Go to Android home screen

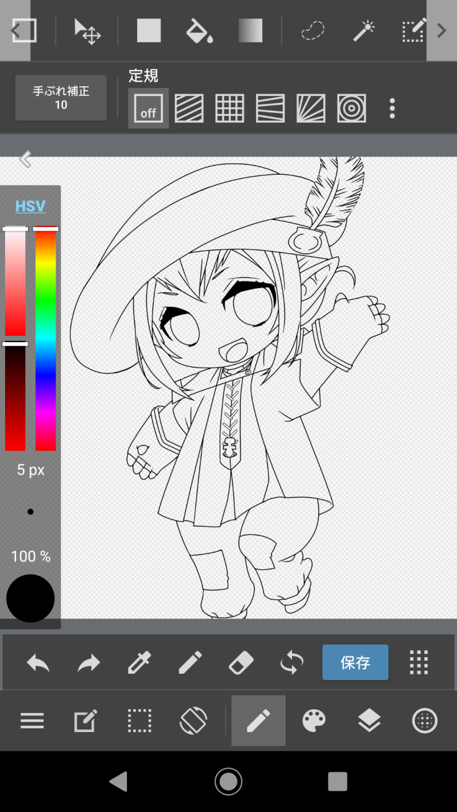coord(228,781)
